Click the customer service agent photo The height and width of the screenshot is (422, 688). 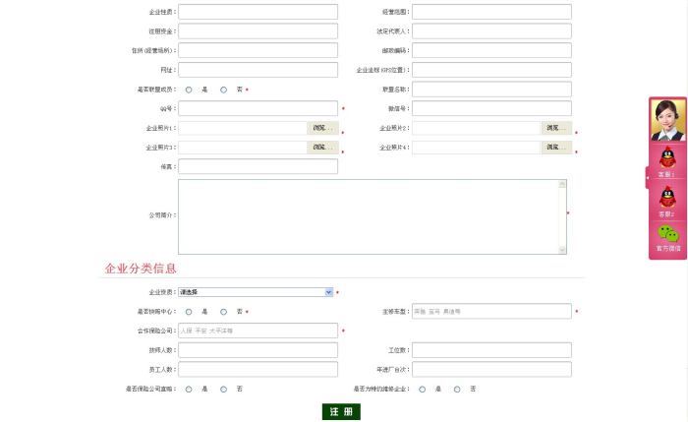(667, 120)
